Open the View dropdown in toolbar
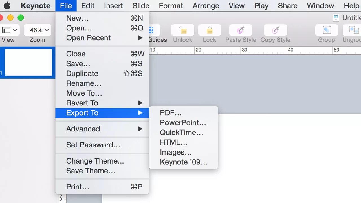361x203 pixels. coord(10,30)
